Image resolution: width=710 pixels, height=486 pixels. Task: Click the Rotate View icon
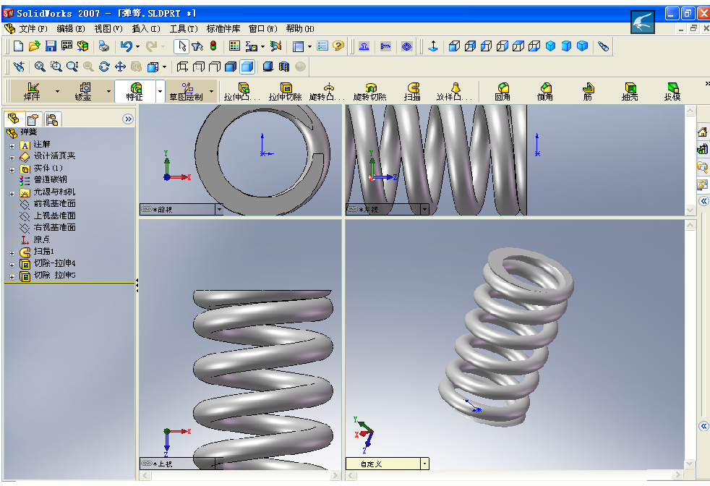coord(104,67)
